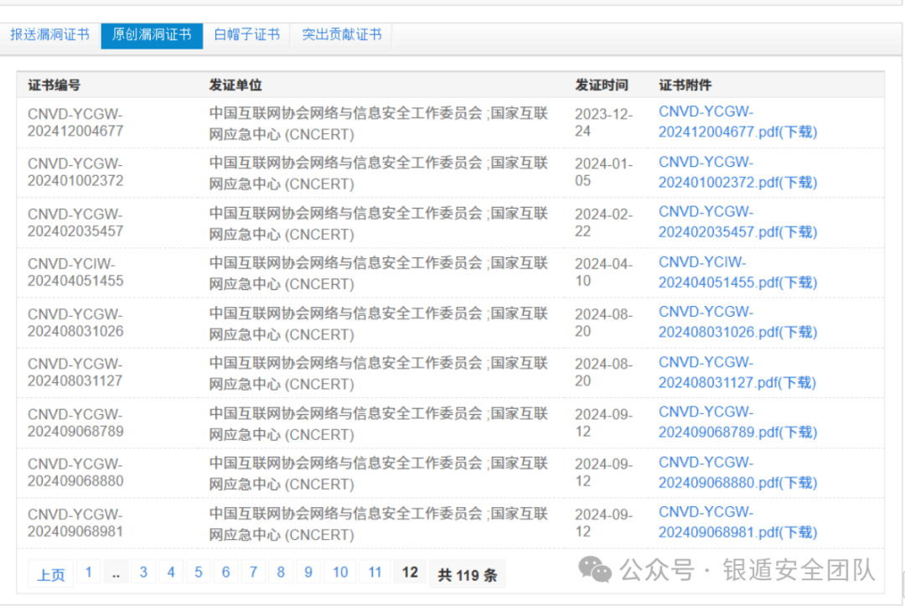This screenshot has height=606, width=905.
Task: Download CNVD-YCGW-202412004677.pdf attachment
Action: pos(737,122)
